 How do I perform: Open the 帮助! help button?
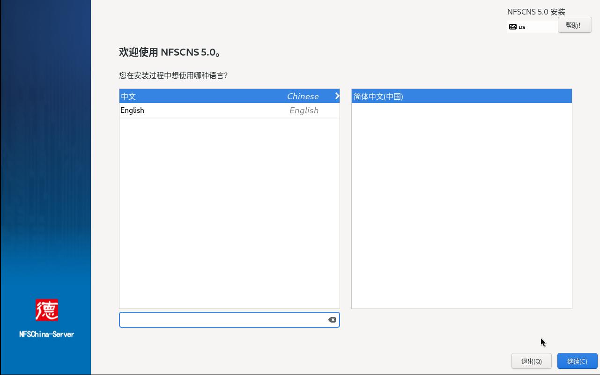575,25
